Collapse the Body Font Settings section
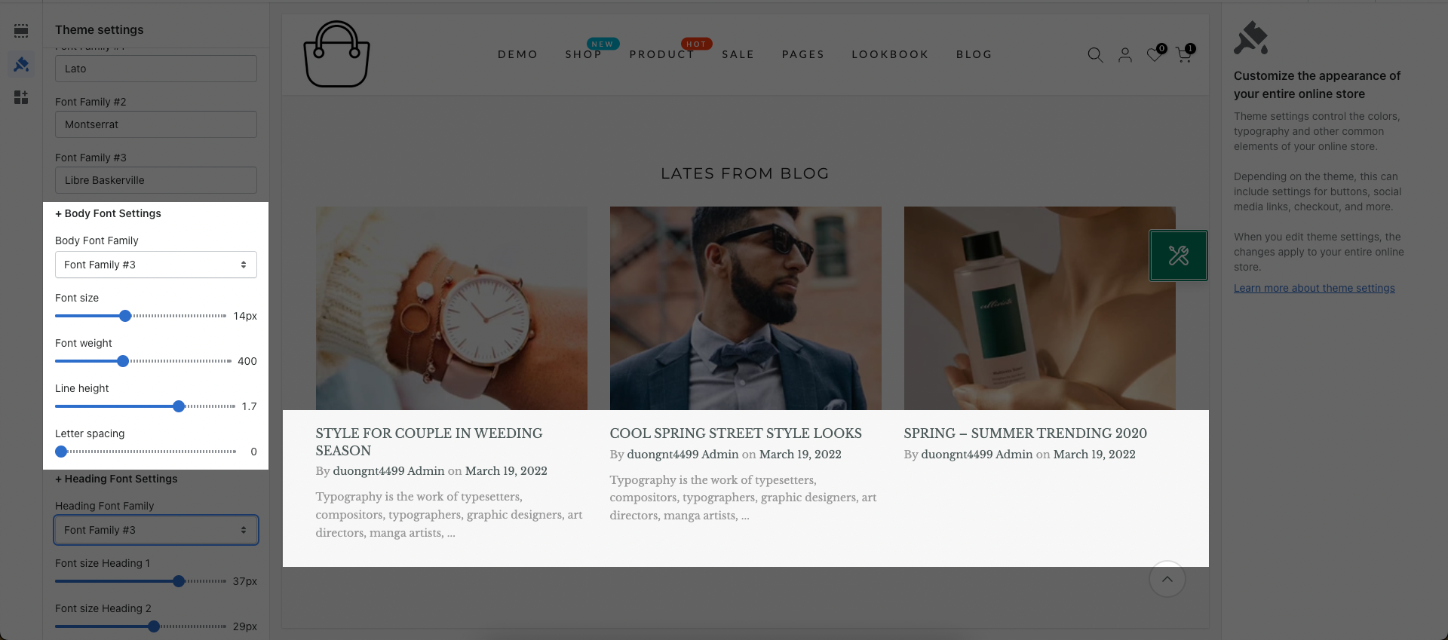The width and height of the screenshot is (1448, 640). [108, 213]
